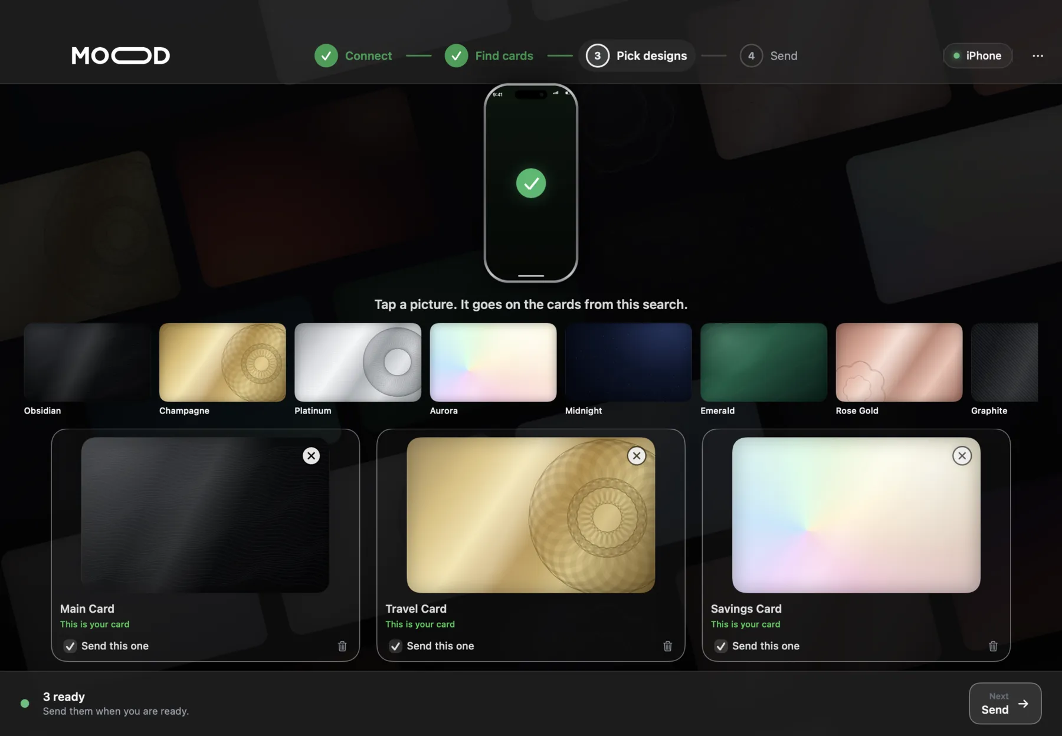Delete the Main Card with trash icon

point(342,646)
